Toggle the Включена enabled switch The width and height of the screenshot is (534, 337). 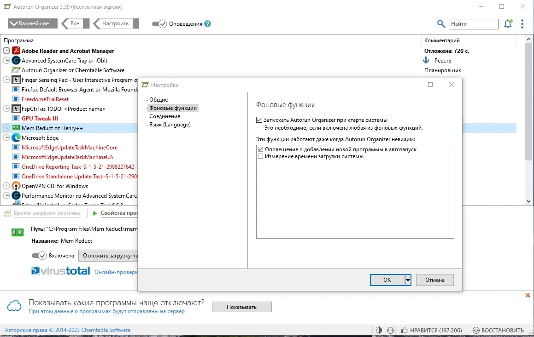[39, 256]
